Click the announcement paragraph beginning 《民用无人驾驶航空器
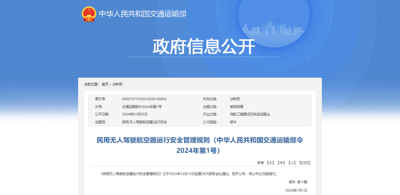400x195 pixels. coord(189,174)
